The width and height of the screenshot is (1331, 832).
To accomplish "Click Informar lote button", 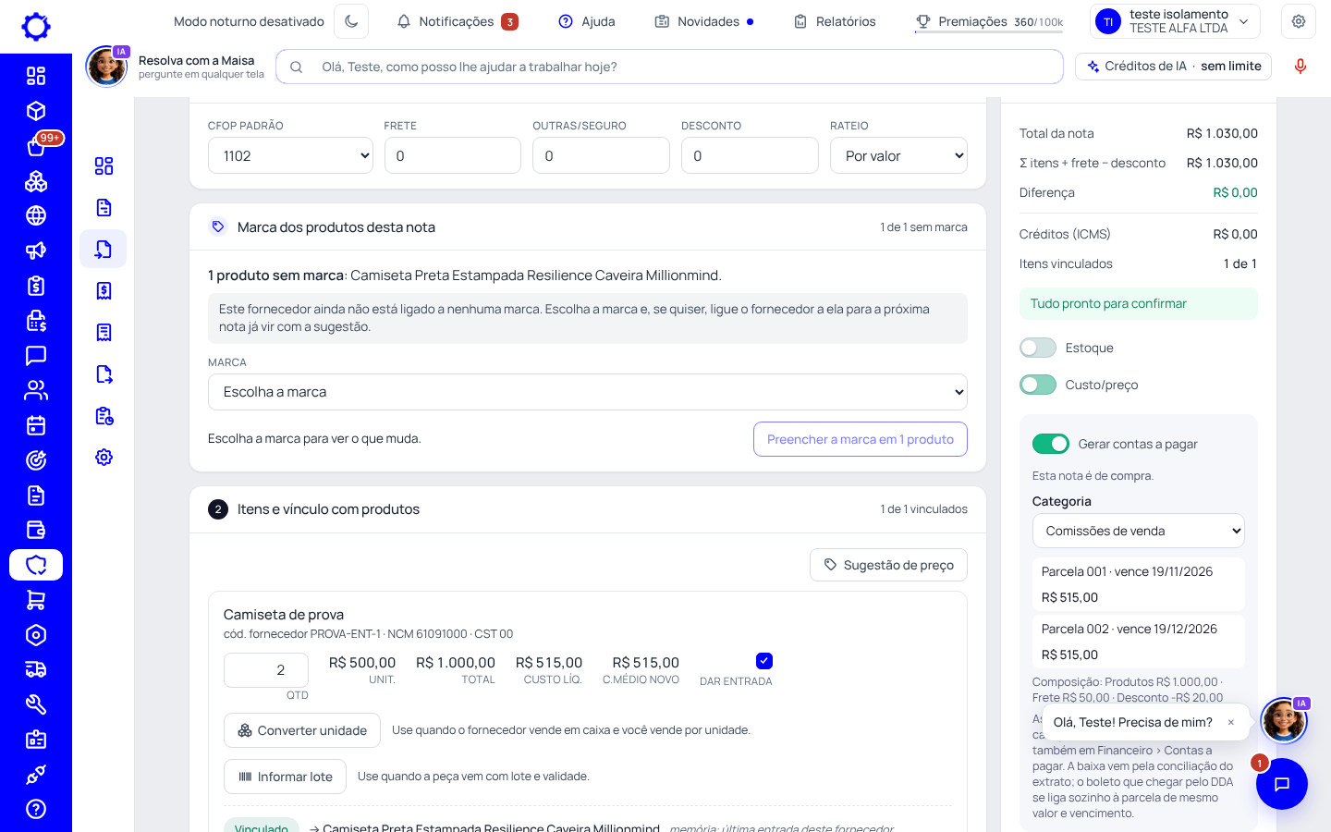I will pos(285,777).
